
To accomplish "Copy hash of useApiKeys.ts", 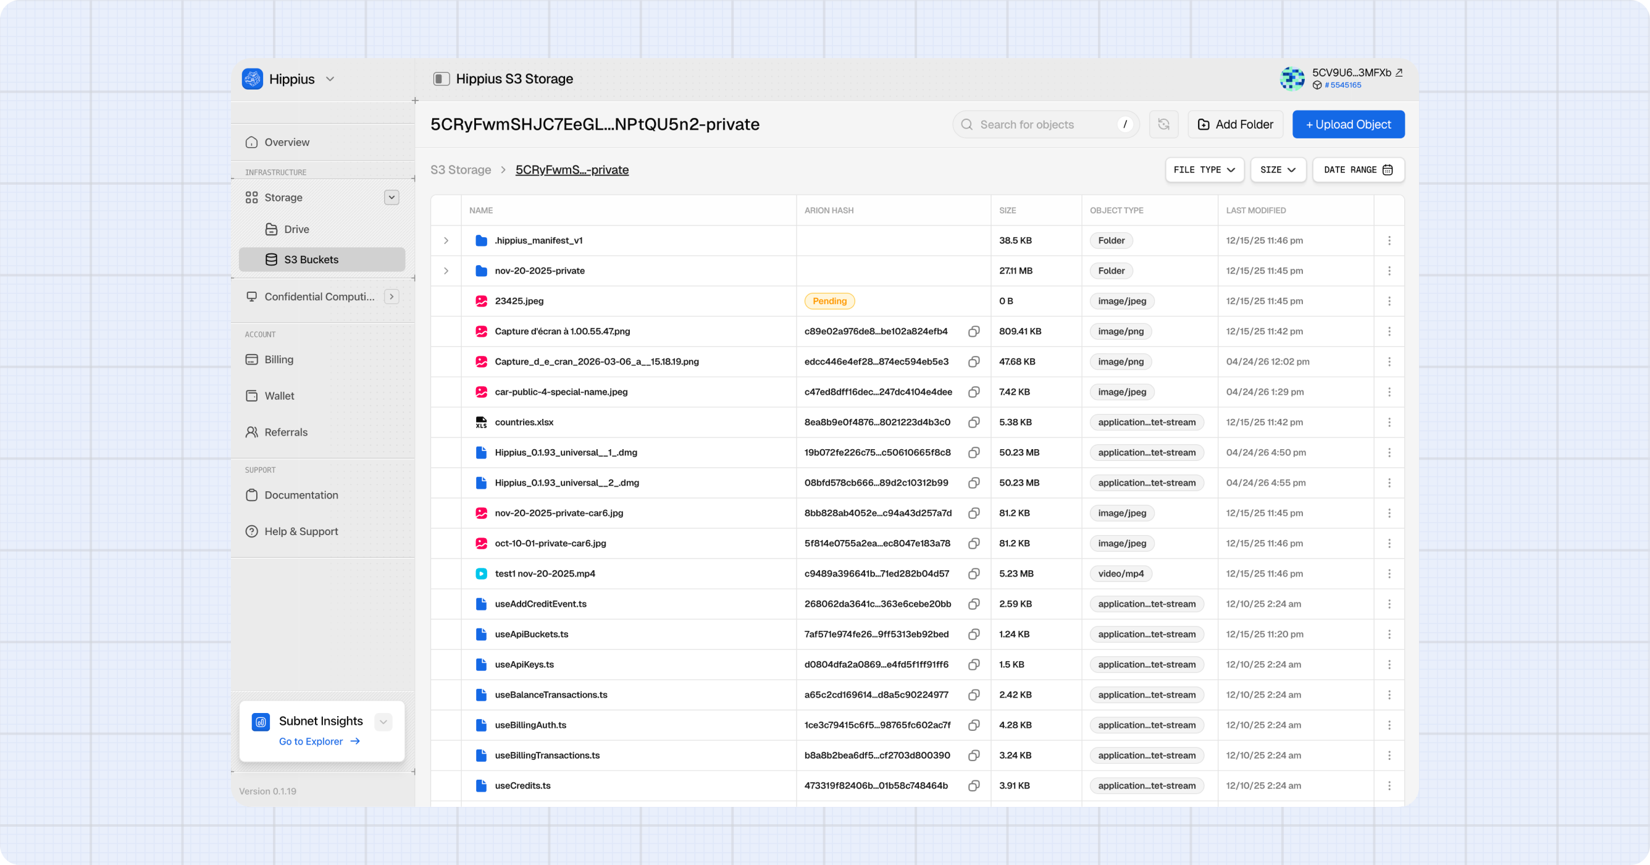I will 974,664.
